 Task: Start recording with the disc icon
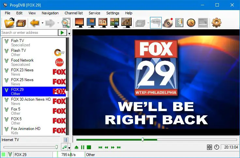point(168,23)
